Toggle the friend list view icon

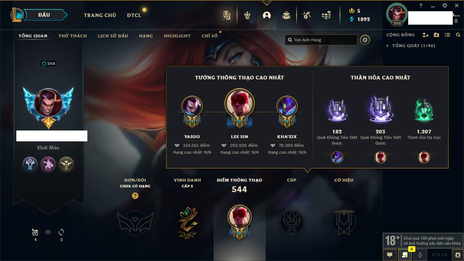[447, 35]
